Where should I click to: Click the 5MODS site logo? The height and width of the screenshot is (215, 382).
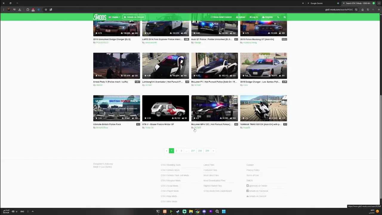click(x=100, y=17)
